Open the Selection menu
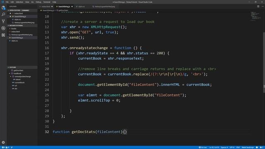The width and height of the screenshot is (265, 149). [x=19, y=2]
